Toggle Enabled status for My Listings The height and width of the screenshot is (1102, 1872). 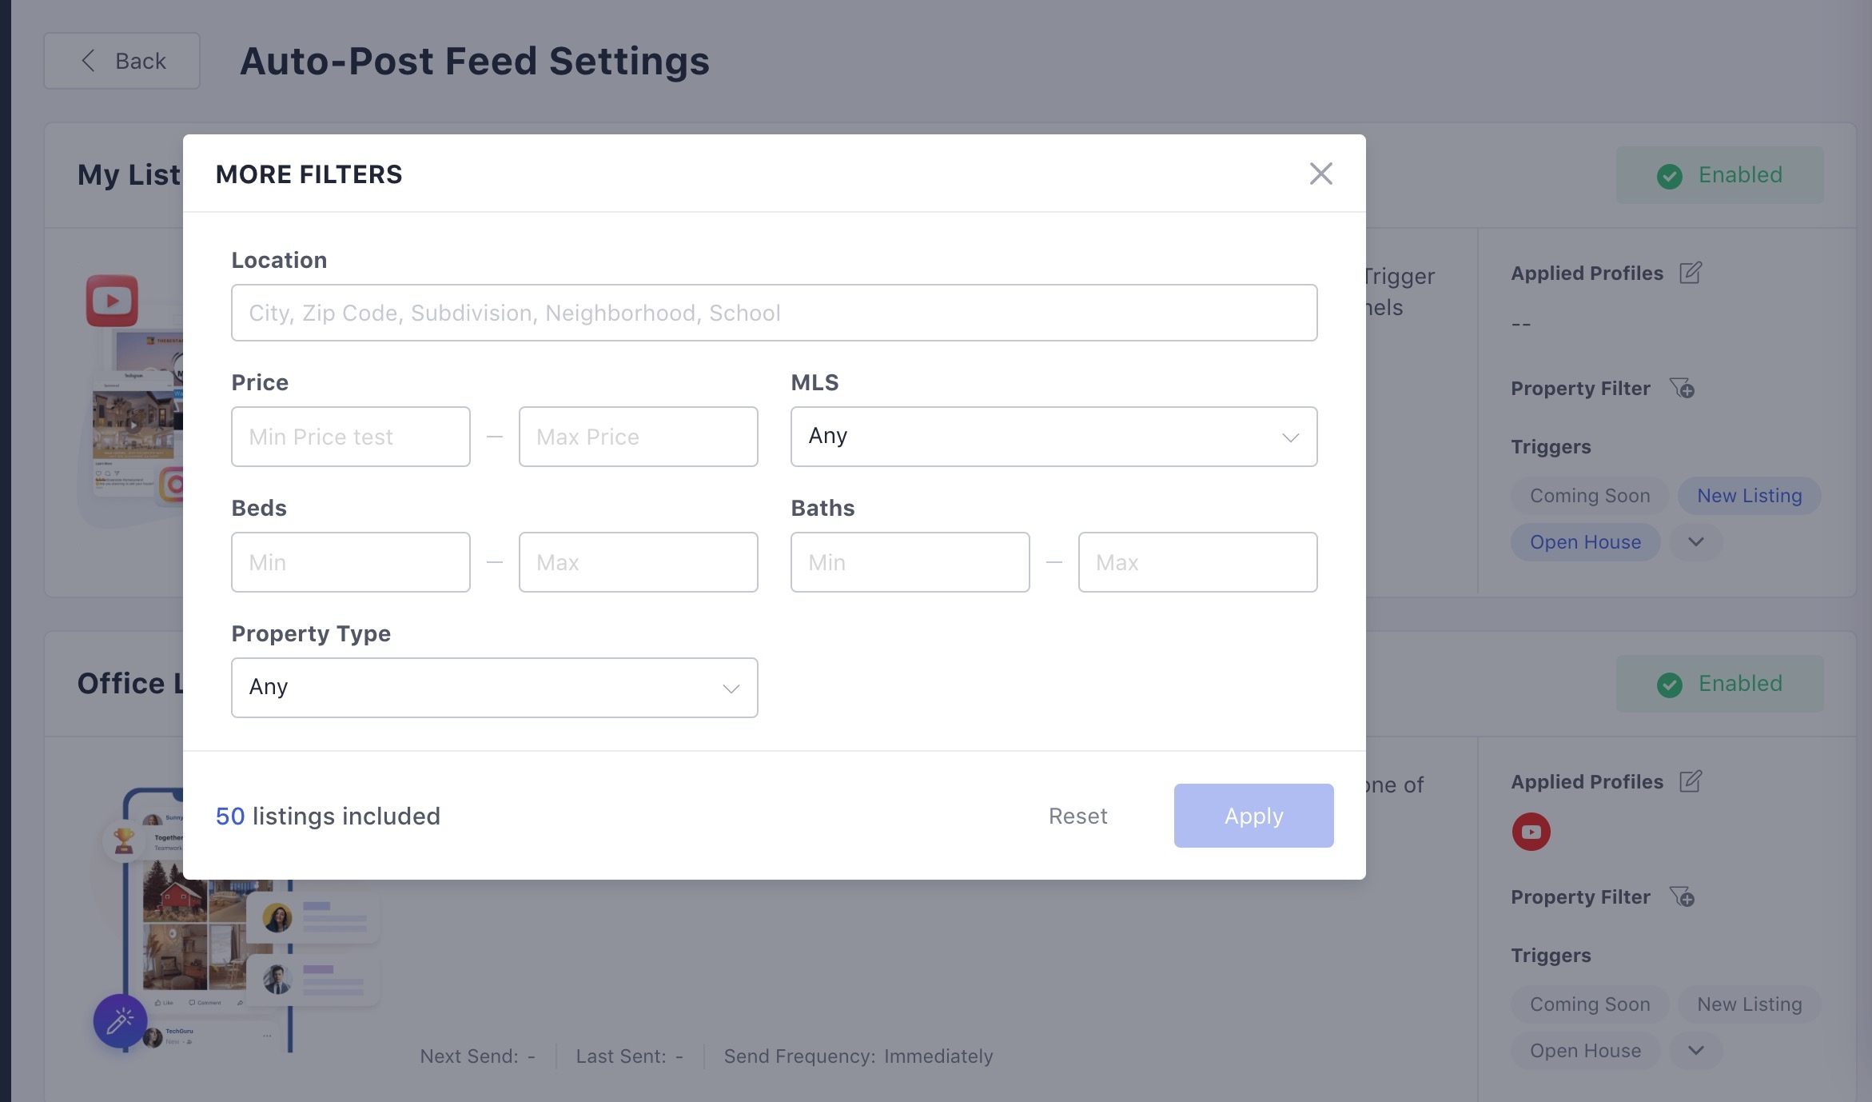(x=1719, y=174)
